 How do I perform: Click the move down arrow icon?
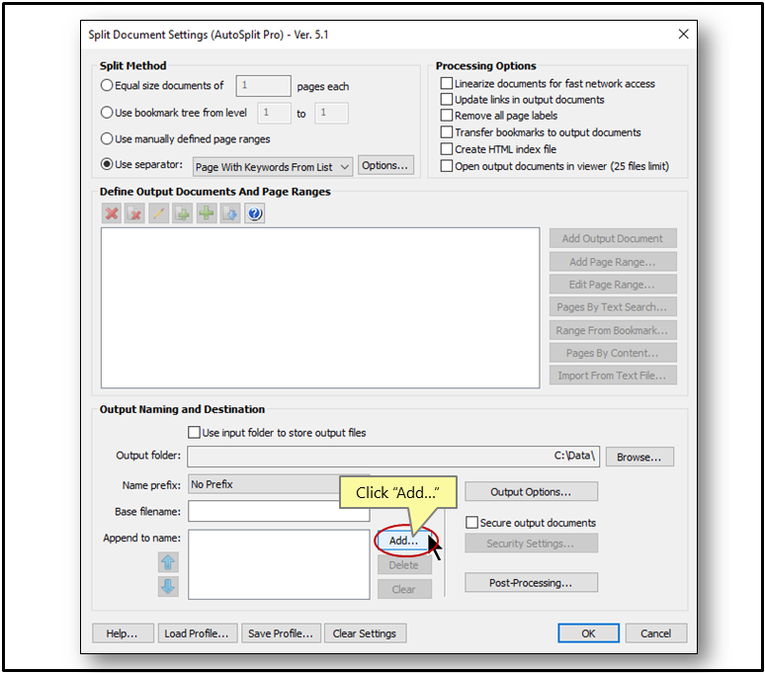(x=168, y=587)
